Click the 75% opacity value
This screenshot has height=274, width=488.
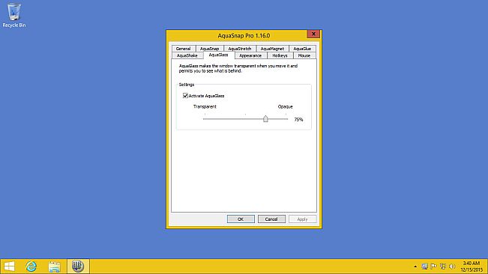click(x=298, y=119)
